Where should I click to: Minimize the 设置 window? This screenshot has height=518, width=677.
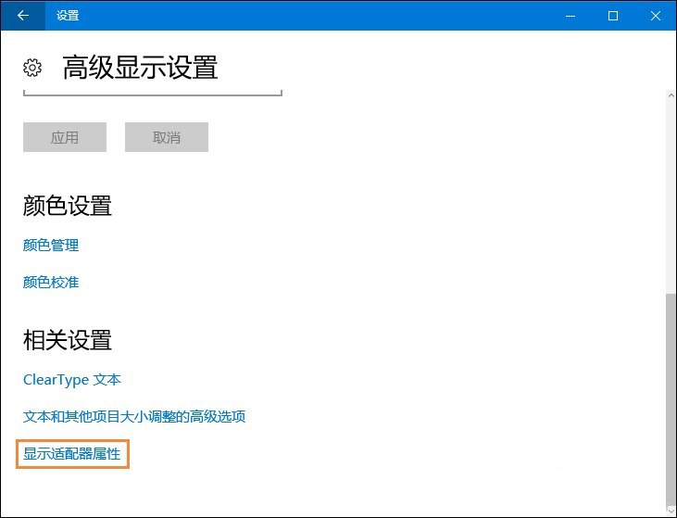[x=570, y=16]
